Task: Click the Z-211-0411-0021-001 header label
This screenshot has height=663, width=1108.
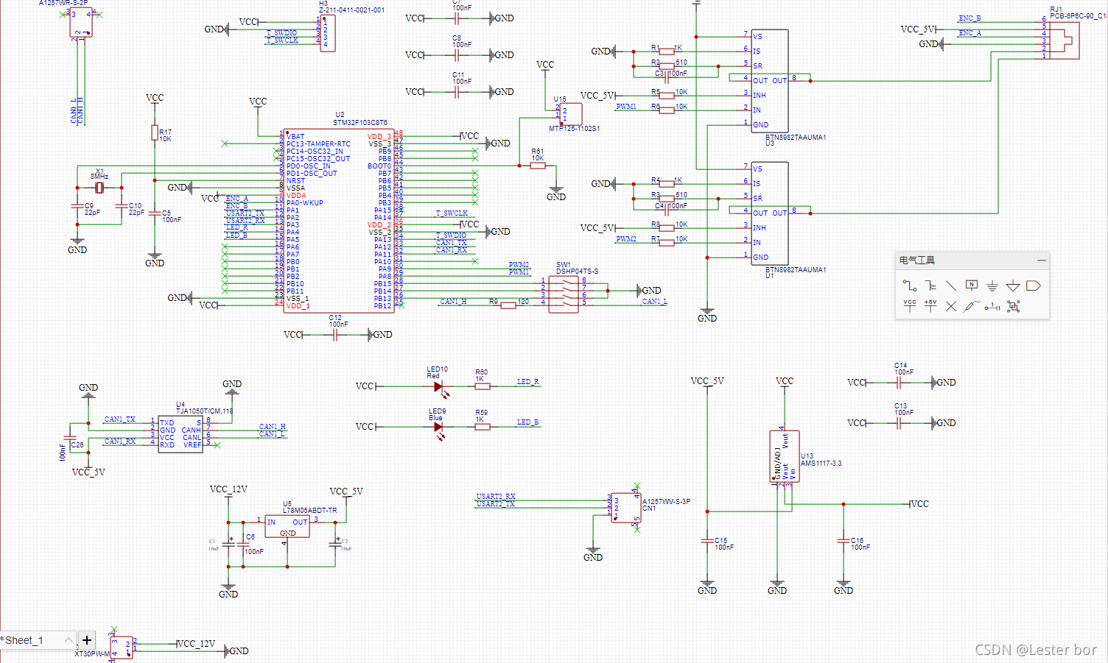Action: coord(352,10)
